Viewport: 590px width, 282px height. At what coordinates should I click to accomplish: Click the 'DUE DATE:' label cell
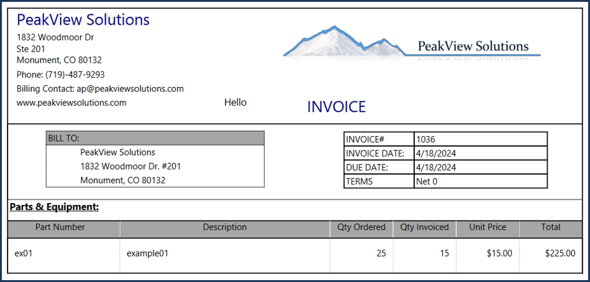379,167
